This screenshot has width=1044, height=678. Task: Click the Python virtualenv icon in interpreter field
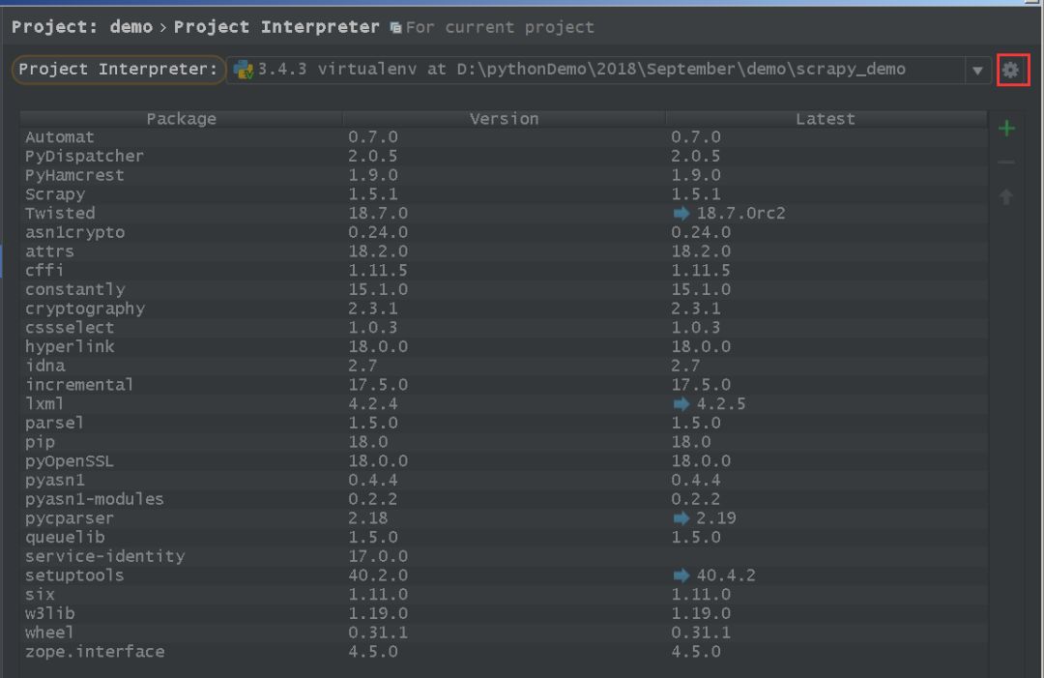[x=243, y=70]
